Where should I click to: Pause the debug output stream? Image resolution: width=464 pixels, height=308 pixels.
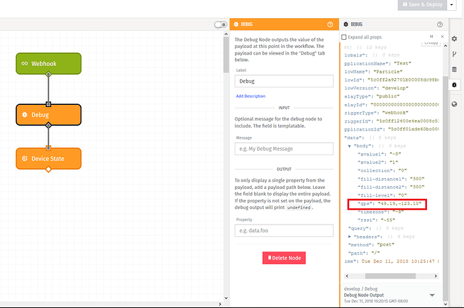pyautogui.click(x=432, y=36)
